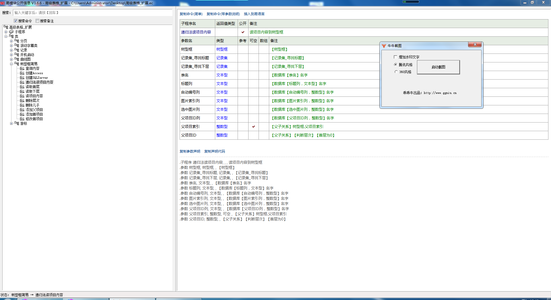Click the 复制命令(简单) link

191,14
